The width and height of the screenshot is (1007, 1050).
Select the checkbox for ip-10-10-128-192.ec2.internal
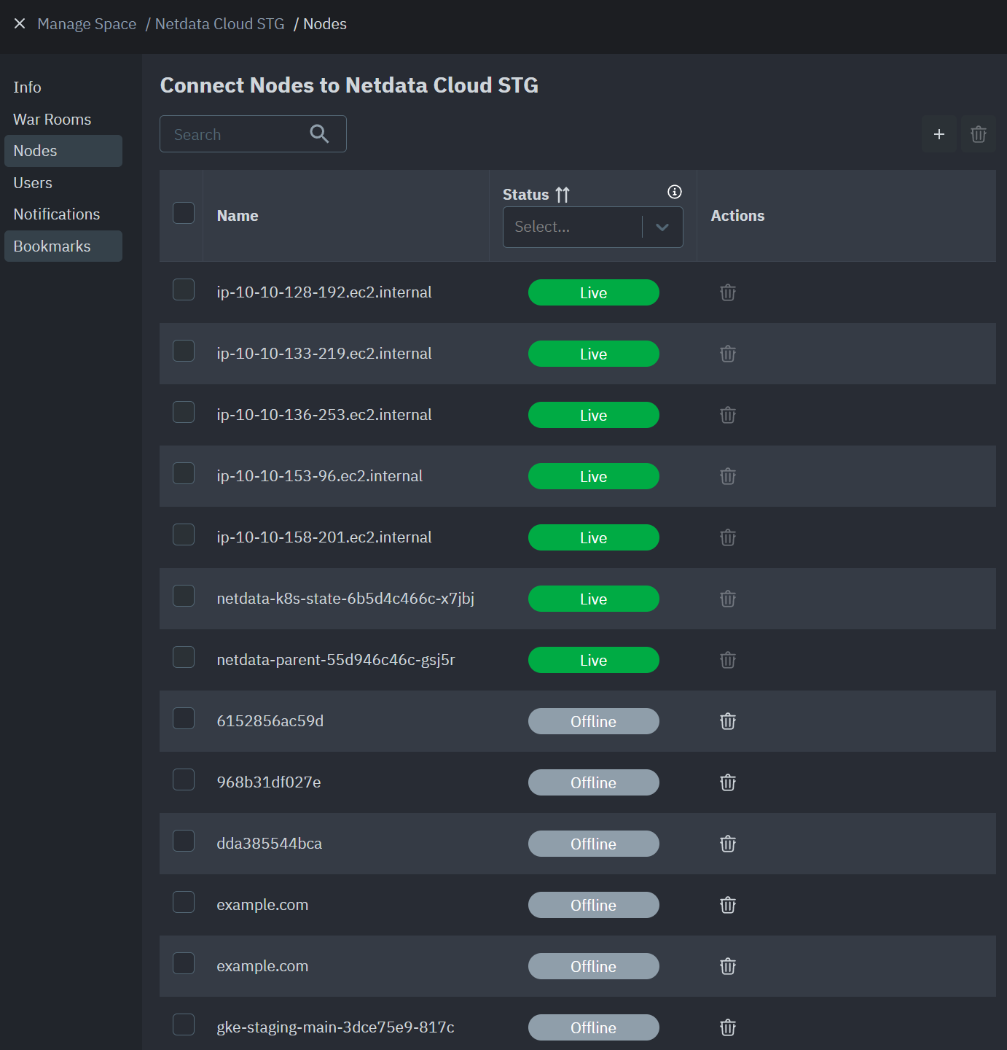point(183,289)
